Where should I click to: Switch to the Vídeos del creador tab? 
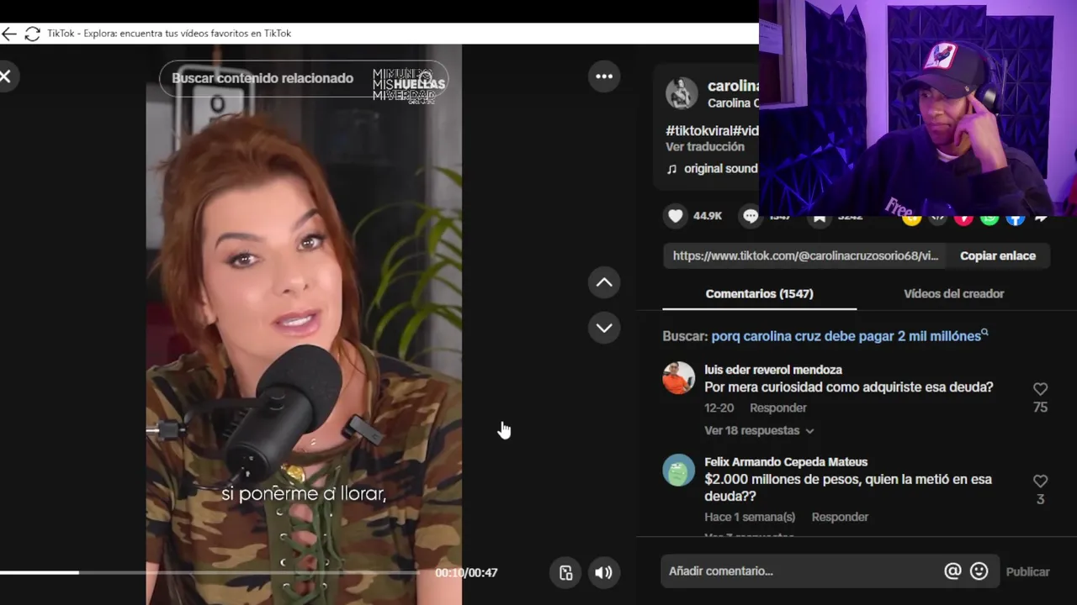pos(953,293)
